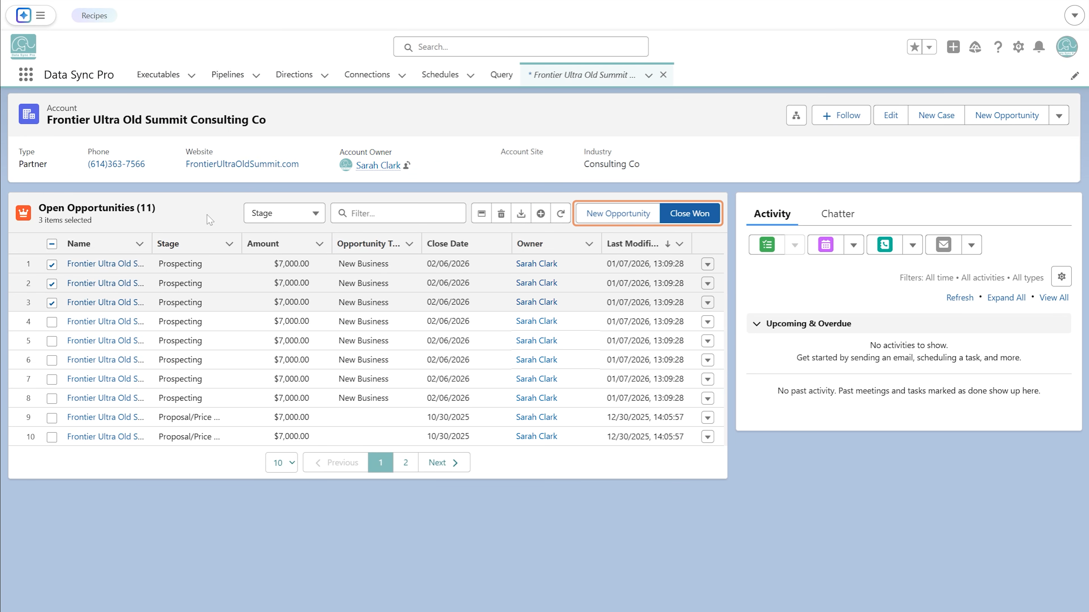Click the edit page pencil icon
Image resolution: width=1089 pixels, height=612 pixels.
pos(1075,76)
